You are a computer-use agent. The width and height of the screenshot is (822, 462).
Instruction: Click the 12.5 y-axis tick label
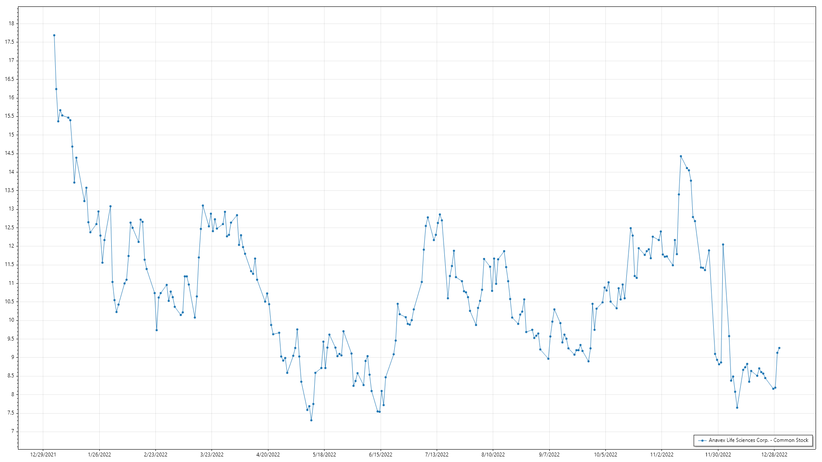tap(9, 228)
